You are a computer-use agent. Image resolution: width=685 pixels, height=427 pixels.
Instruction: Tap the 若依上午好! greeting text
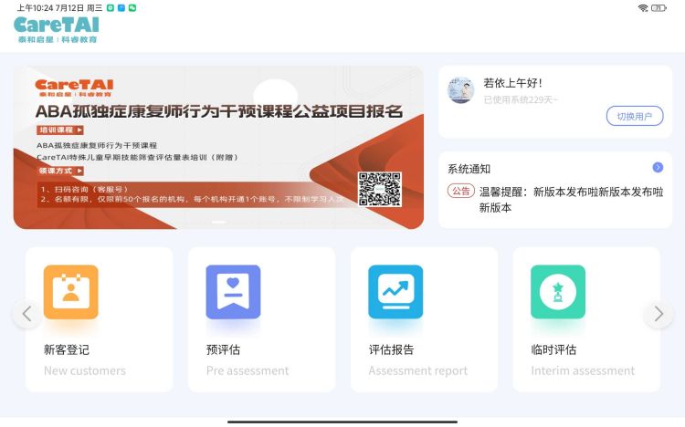point(513,83)
